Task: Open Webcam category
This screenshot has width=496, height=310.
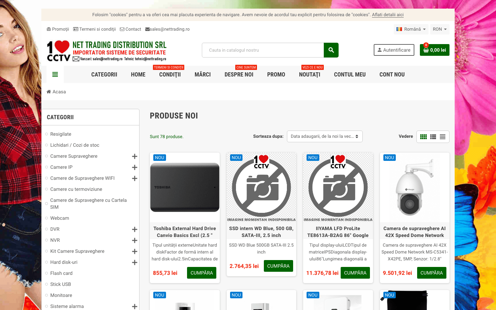Action: point(60,218)
